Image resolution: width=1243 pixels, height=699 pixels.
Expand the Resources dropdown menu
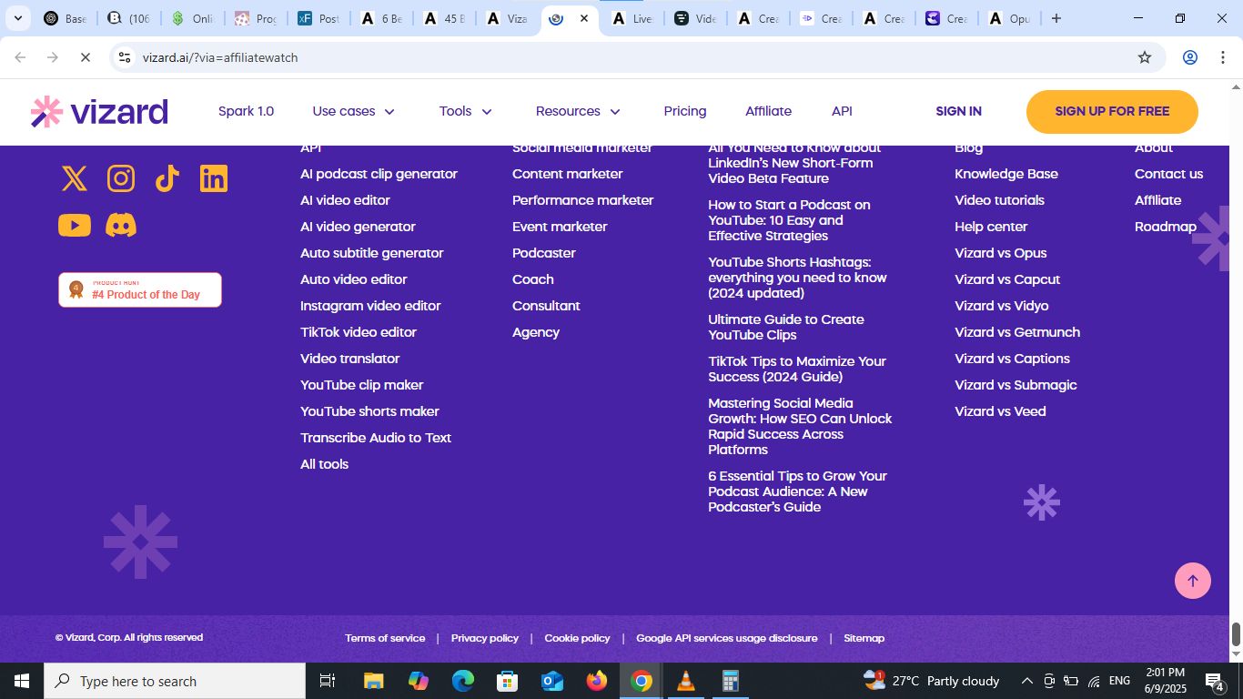click(579, 111)
